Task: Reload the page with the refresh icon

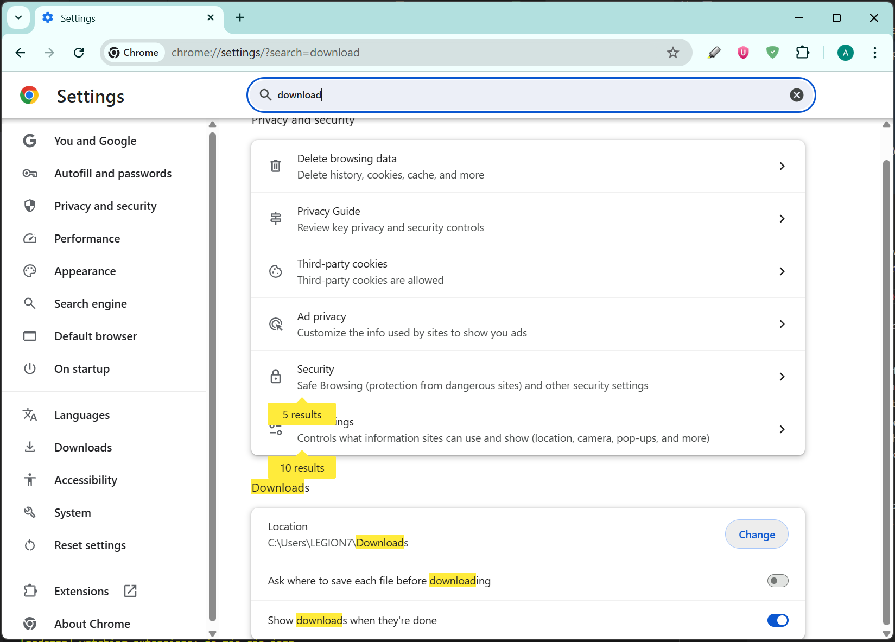Action: click(79, 53)
